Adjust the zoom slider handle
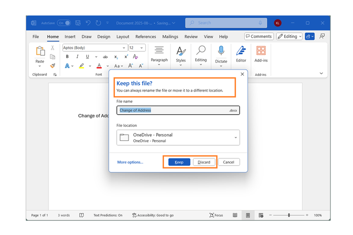The image size is (353, 235). (289, 215)
